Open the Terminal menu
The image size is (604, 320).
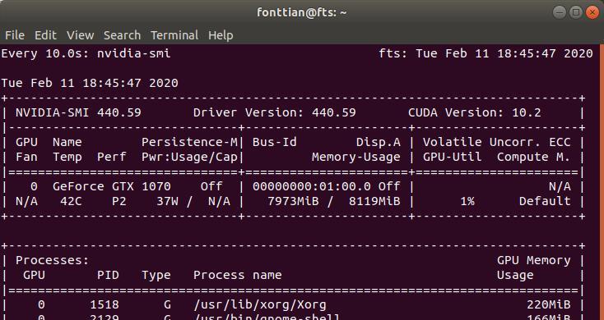click(x=174, y=35)
